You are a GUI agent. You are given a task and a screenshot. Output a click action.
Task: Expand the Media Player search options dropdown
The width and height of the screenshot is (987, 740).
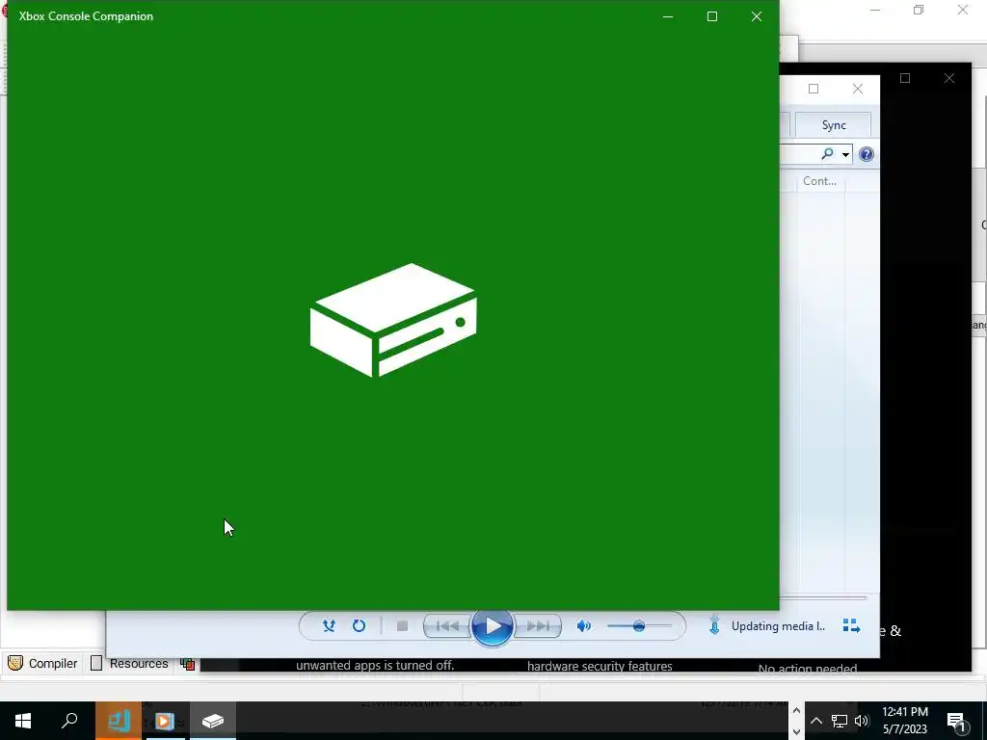click(x=845, y=154)
